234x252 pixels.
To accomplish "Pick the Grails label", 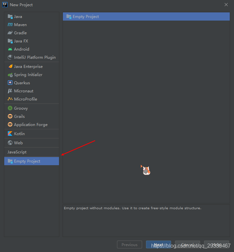I will point(20,116).
